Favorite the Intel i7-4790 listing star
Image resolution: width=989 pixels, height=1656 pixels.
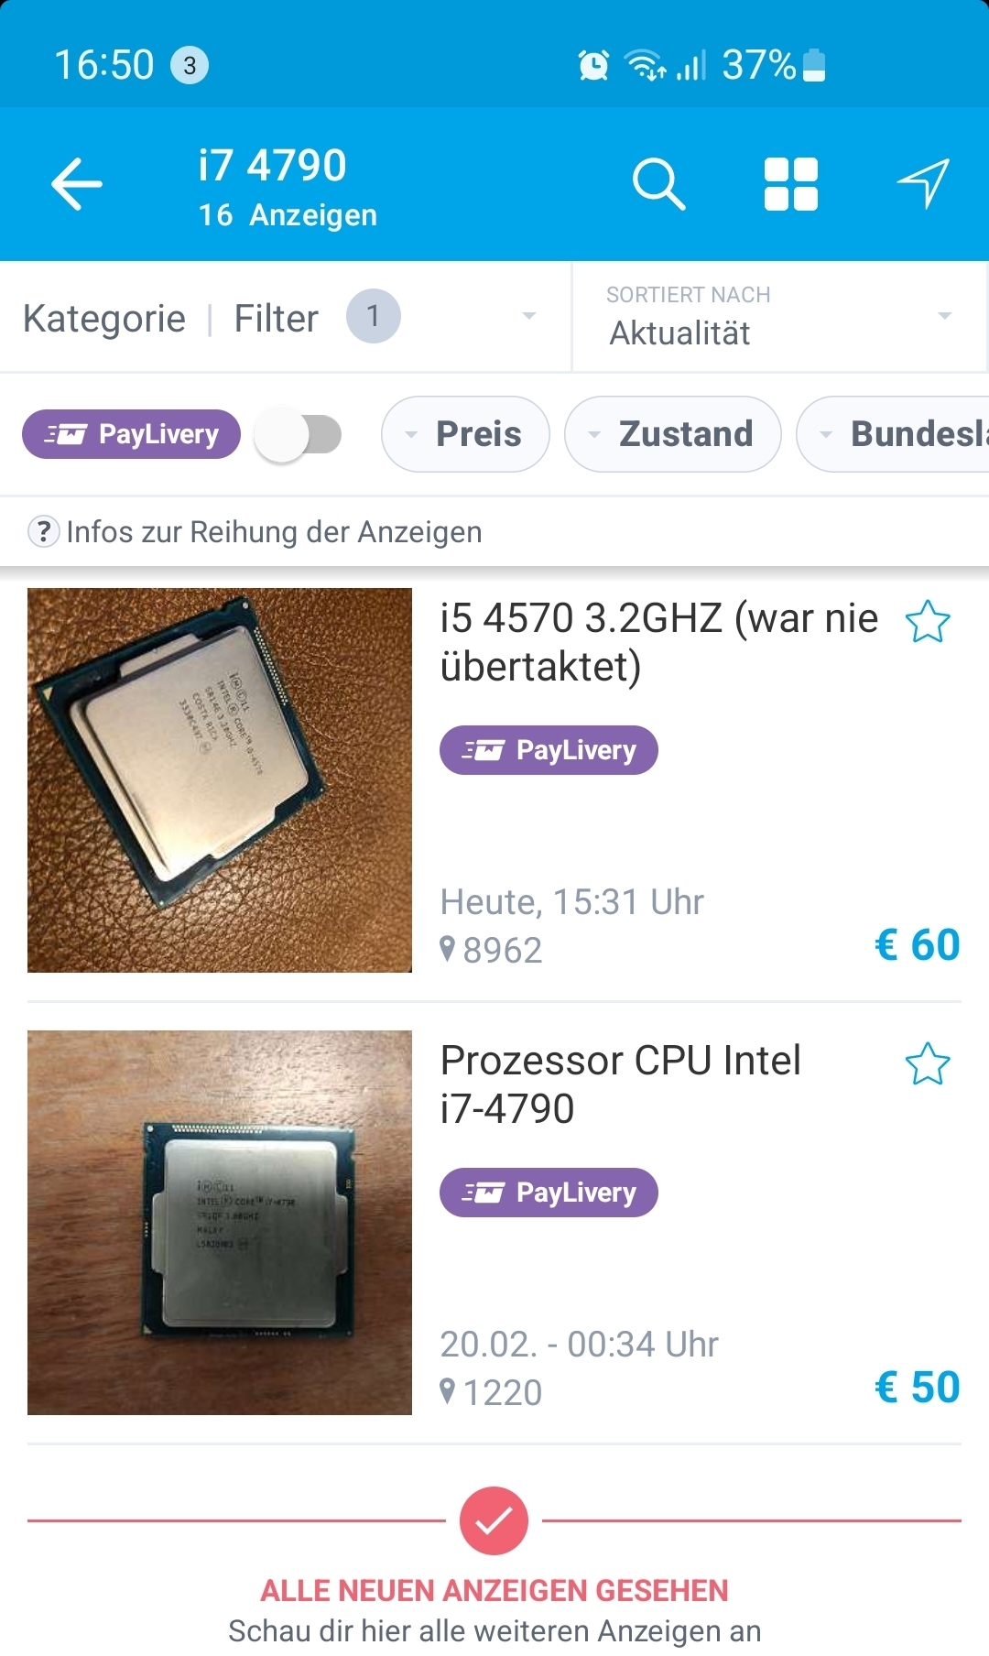point(928,1064)
